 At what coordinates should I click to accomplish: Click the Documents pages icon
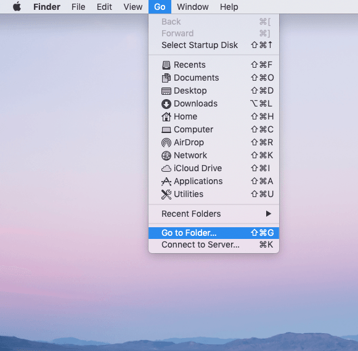[166, 78]
